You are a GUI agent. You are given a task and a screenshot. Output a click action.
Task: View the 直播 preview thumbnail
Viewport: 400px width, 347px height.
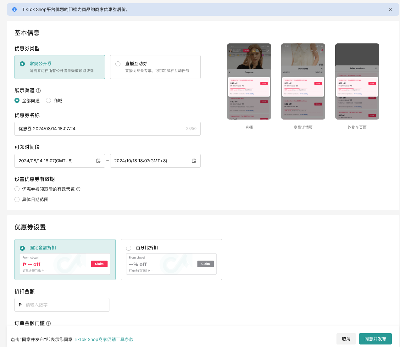coord(249,81)
